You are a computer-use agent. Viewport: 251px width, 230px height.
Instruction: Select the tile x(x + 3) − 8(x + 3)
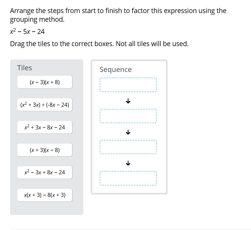click(x=45, y=195)
